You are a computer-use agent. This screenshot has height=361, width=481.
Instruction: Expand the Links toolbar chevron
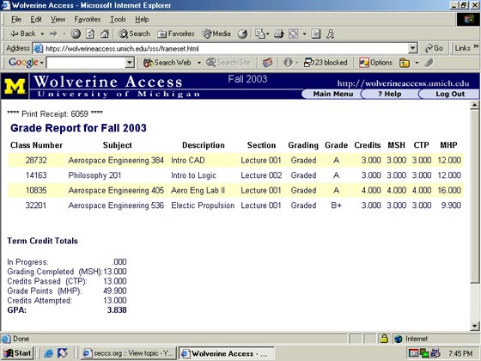coord(476,46)
